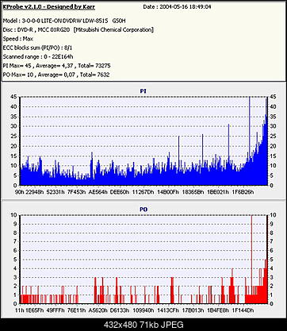Click the KProbe v2.1.0 title heading

tap(49, 7)
